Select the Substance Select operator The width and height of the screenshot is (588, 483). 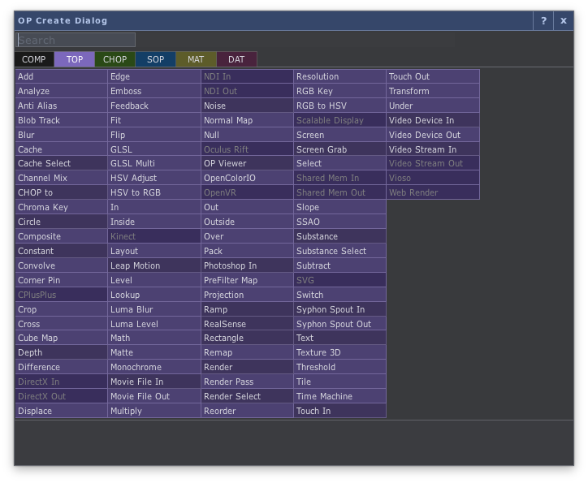pyautogui.click(x=339, y=251)
